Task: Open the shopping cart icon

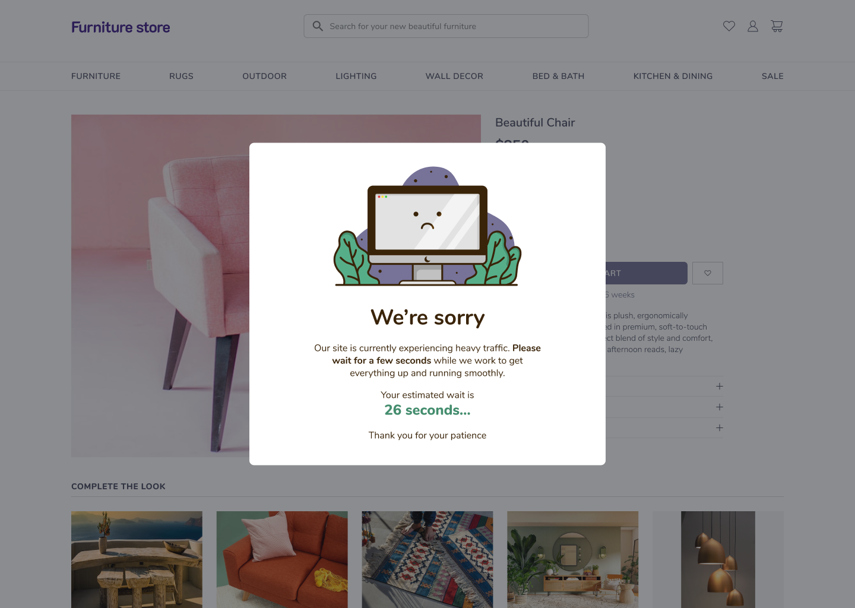Action: pos(777,26)
